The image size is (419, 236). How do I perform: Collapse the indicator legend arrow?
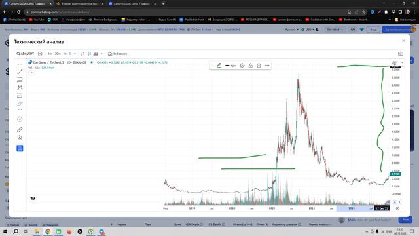31,73
